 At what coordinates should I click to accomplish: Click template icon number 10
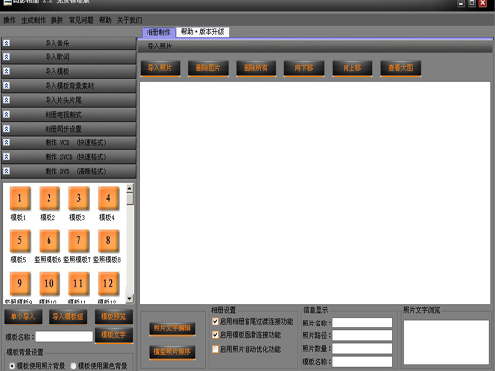click(49, 283)
